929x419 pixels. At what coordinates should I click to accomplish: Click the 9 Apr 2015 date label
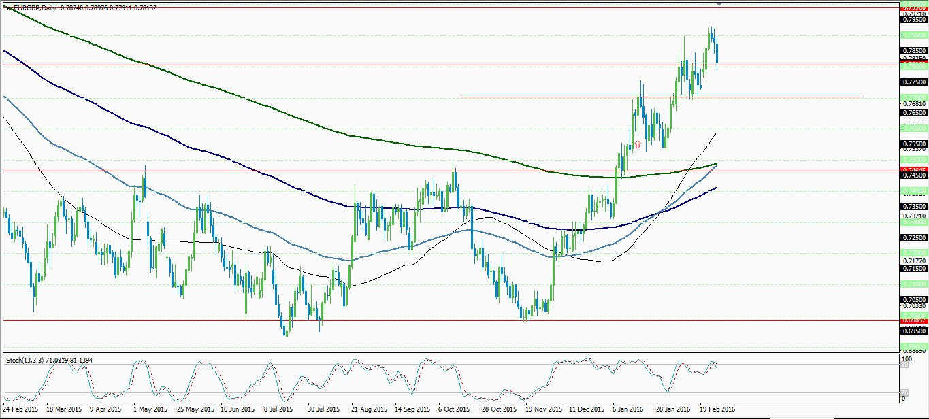pyautogui.click(x=106, y=410)
